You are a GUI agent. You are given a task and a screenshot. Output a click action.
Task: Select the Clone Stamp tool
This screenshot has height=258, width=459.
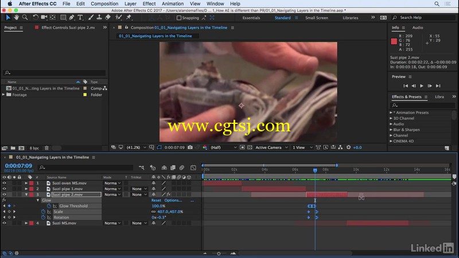point(99,18)
